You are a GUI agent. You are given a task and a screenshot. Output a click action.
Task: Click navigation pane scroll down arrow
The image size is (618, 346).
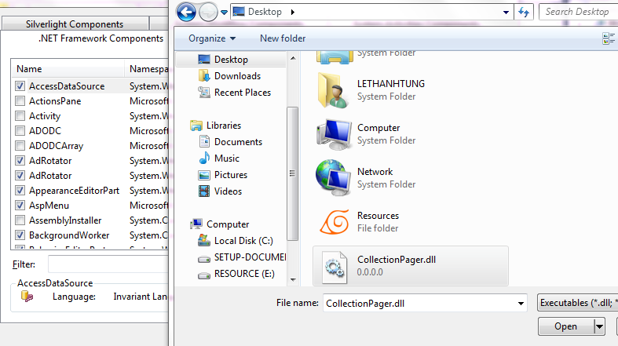292,280
